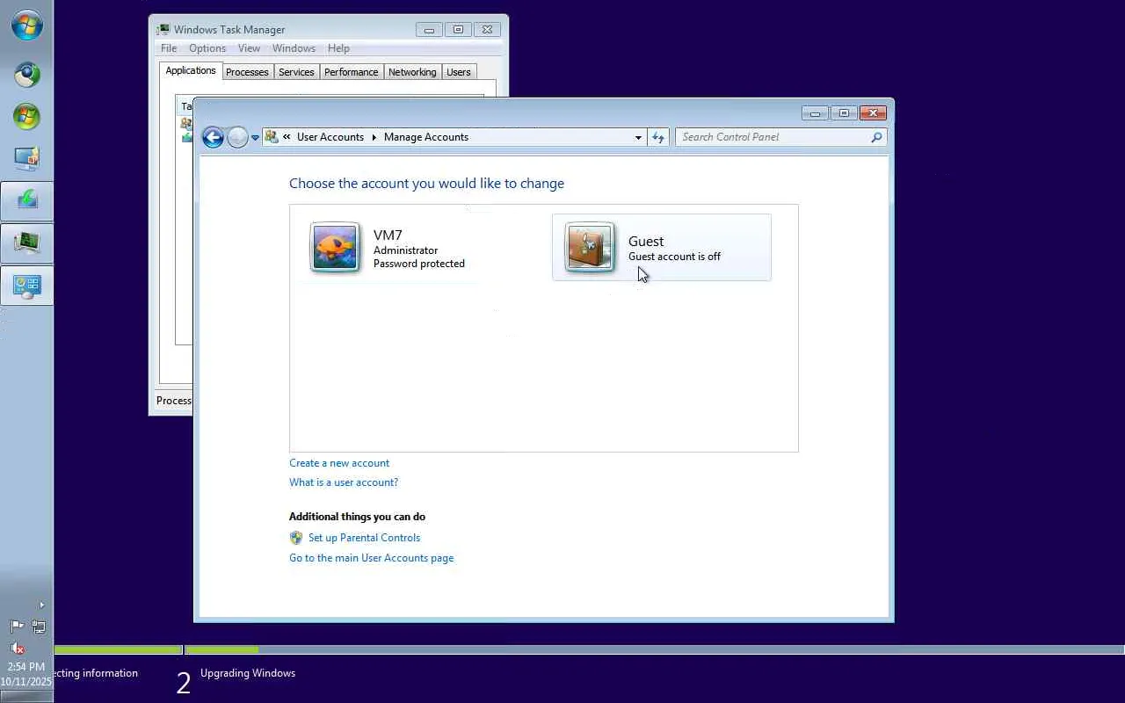Open clock showing 2:54 PM
Screen dimensions: 1125x703
pyautogui.click(x=26, y=675)
